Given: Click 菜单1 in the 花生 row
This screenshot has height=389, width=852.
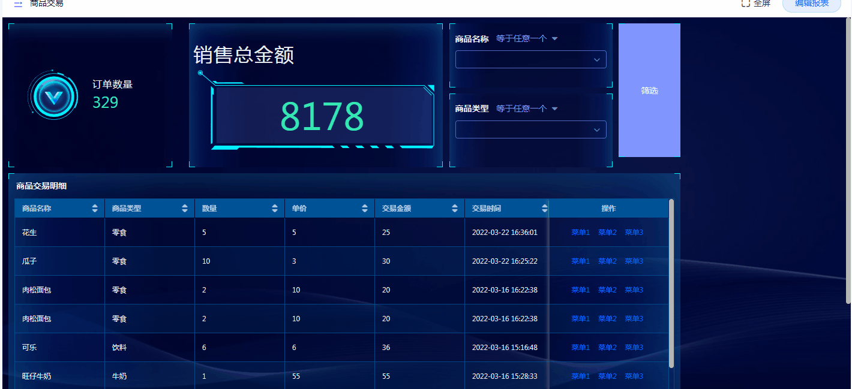Looking at the screenshot, I should [x=580, y=233].
